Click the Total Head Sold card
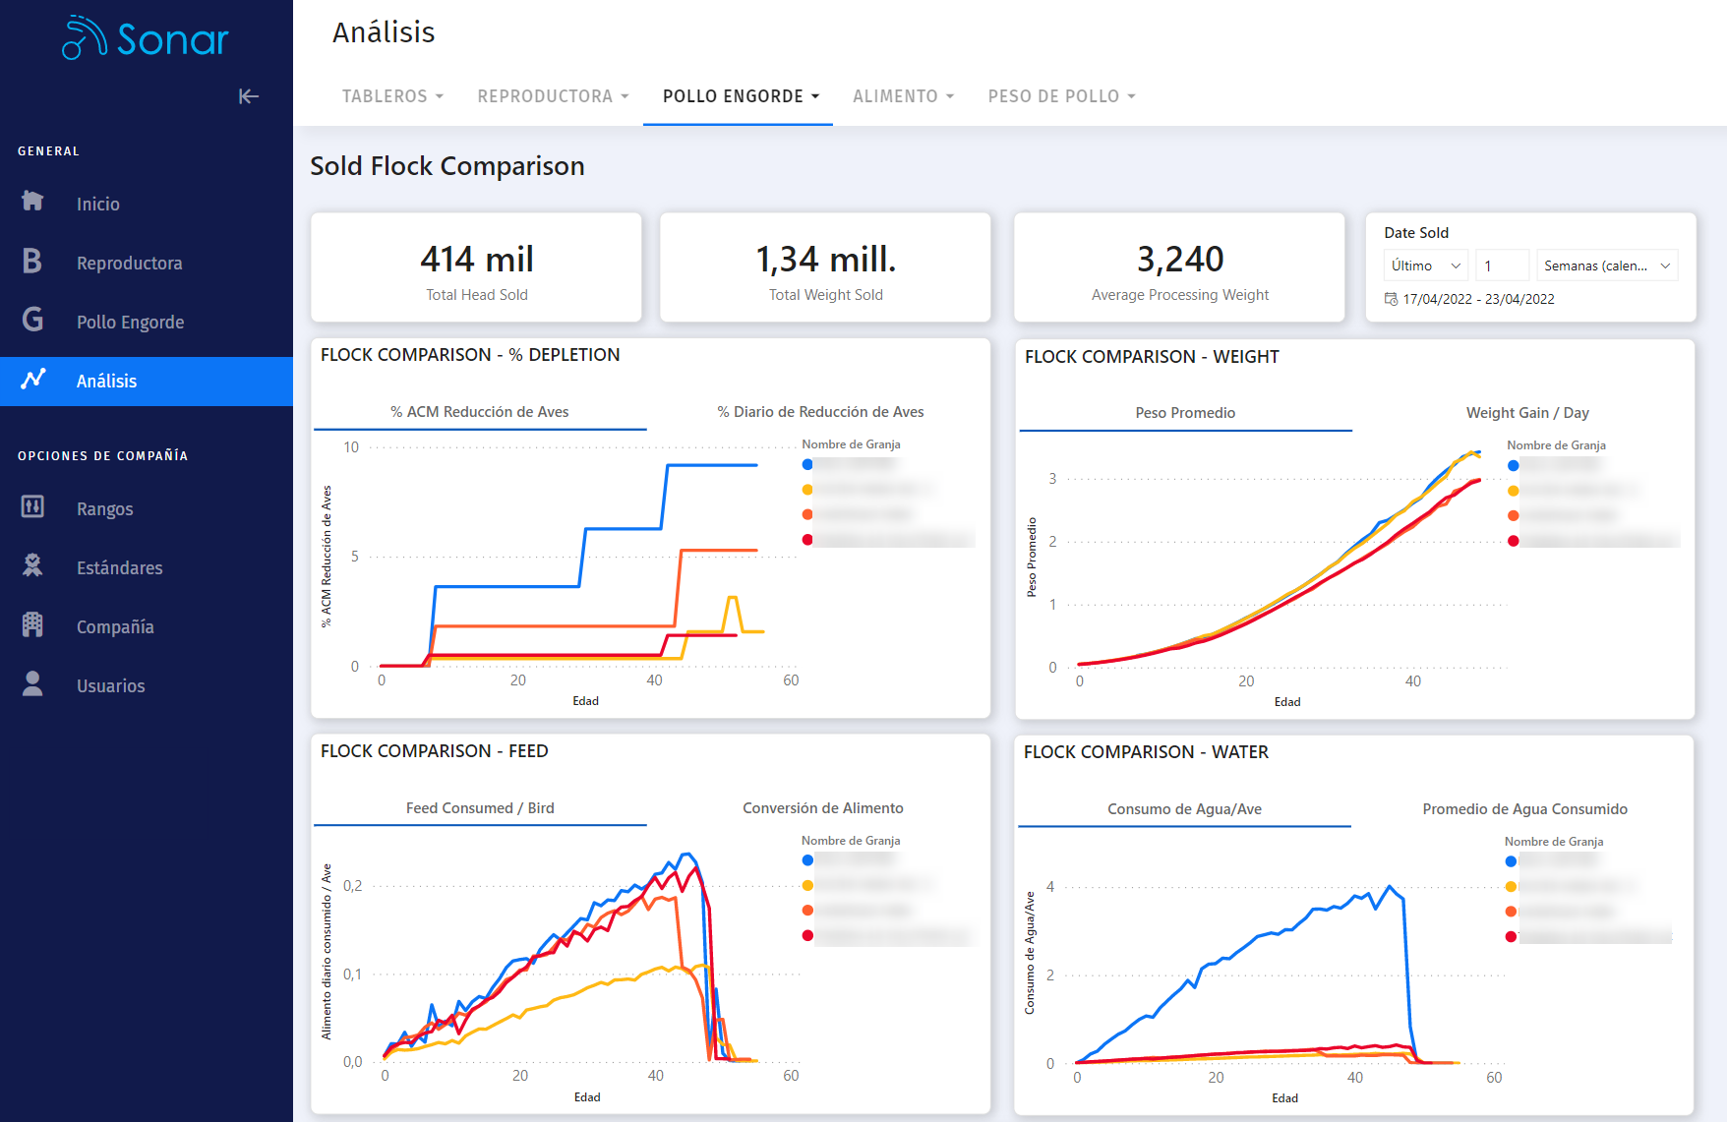Screen dimensions: 1727x1122 pyautogui.click(x=476, y=267)
